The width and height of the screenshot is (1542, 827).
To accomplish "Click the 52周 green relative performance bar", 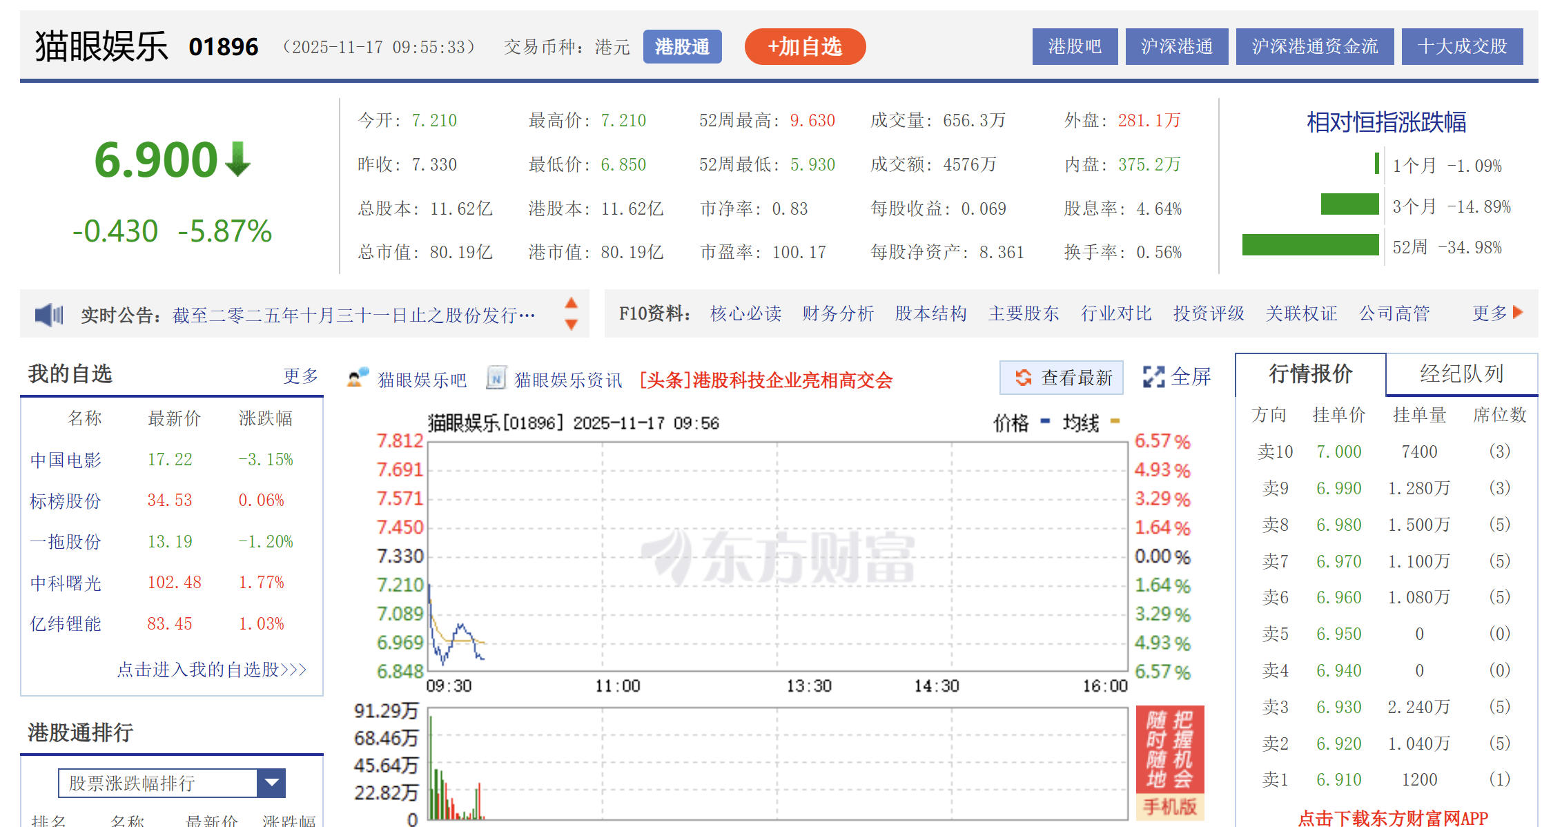I will click(1309, 245).
